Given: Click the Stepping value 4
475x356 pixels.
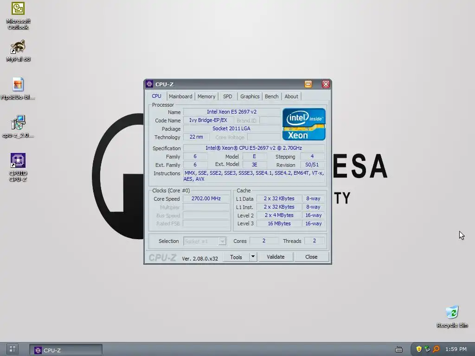Looking at the screenshot, I should click(312, 157).
